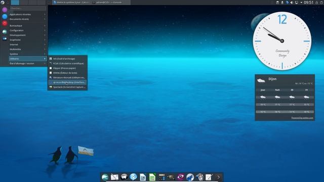Click the USB removable device tray icon
The image size is (324, 182).
tap(282, 3)
